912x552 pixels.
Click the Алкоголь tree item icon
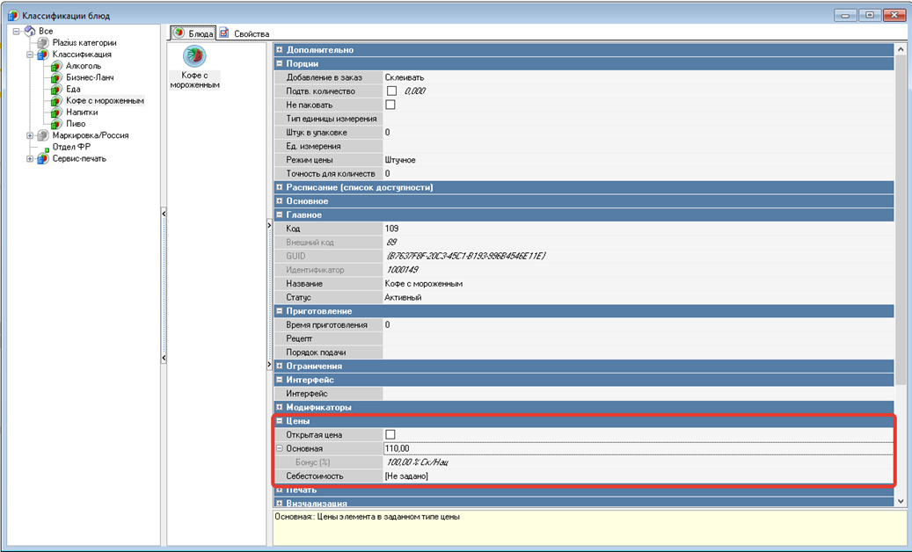56,66
